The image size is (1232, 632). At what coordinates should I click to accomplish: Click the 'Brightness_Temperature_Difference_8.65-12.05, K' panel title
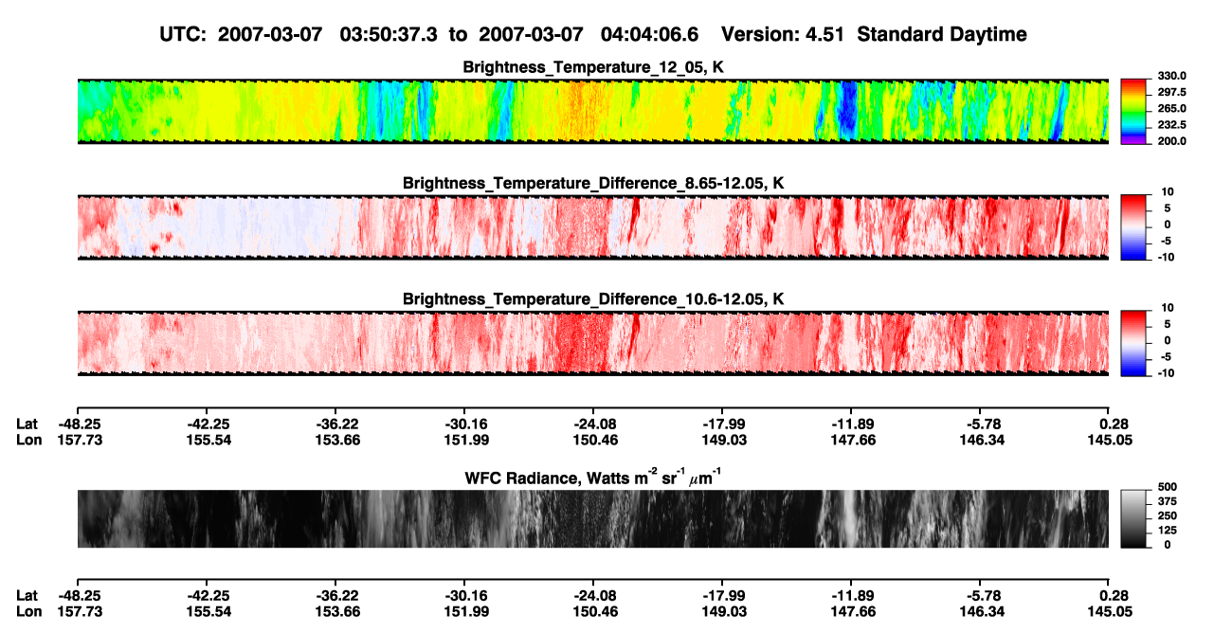pyautogui.click(x=593, y=183)
